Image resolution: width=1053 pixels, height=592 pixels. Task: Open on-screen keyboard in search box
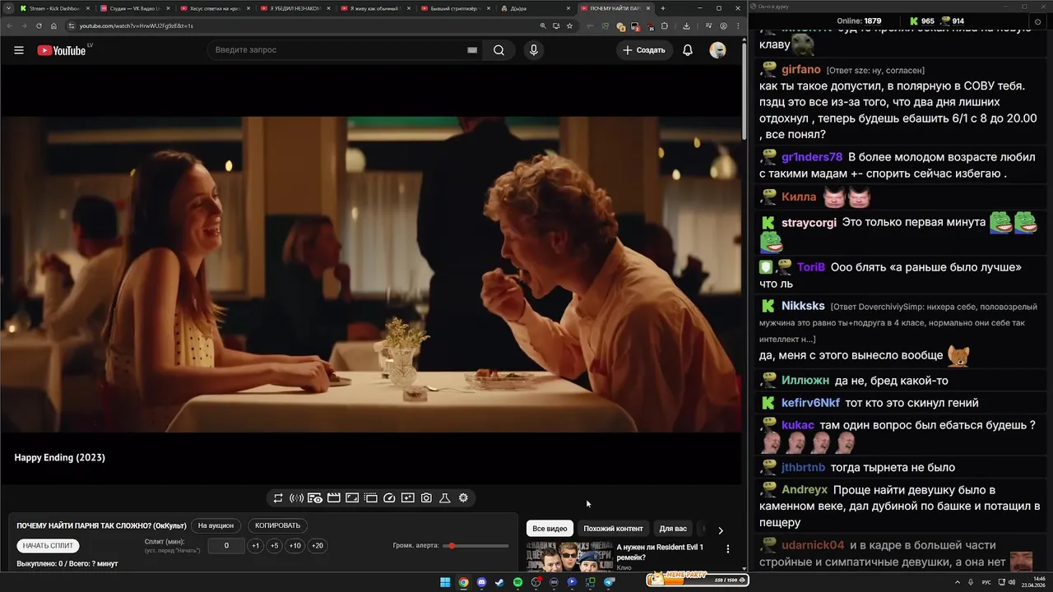pyautogui.click(x=472, y=50)
